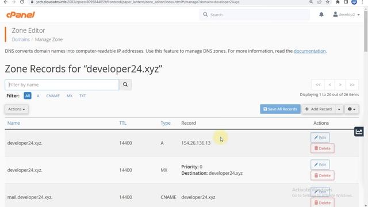Open the browser side panel icon
This screenshot has width=368, height=207.
click(x=346, y=2)
